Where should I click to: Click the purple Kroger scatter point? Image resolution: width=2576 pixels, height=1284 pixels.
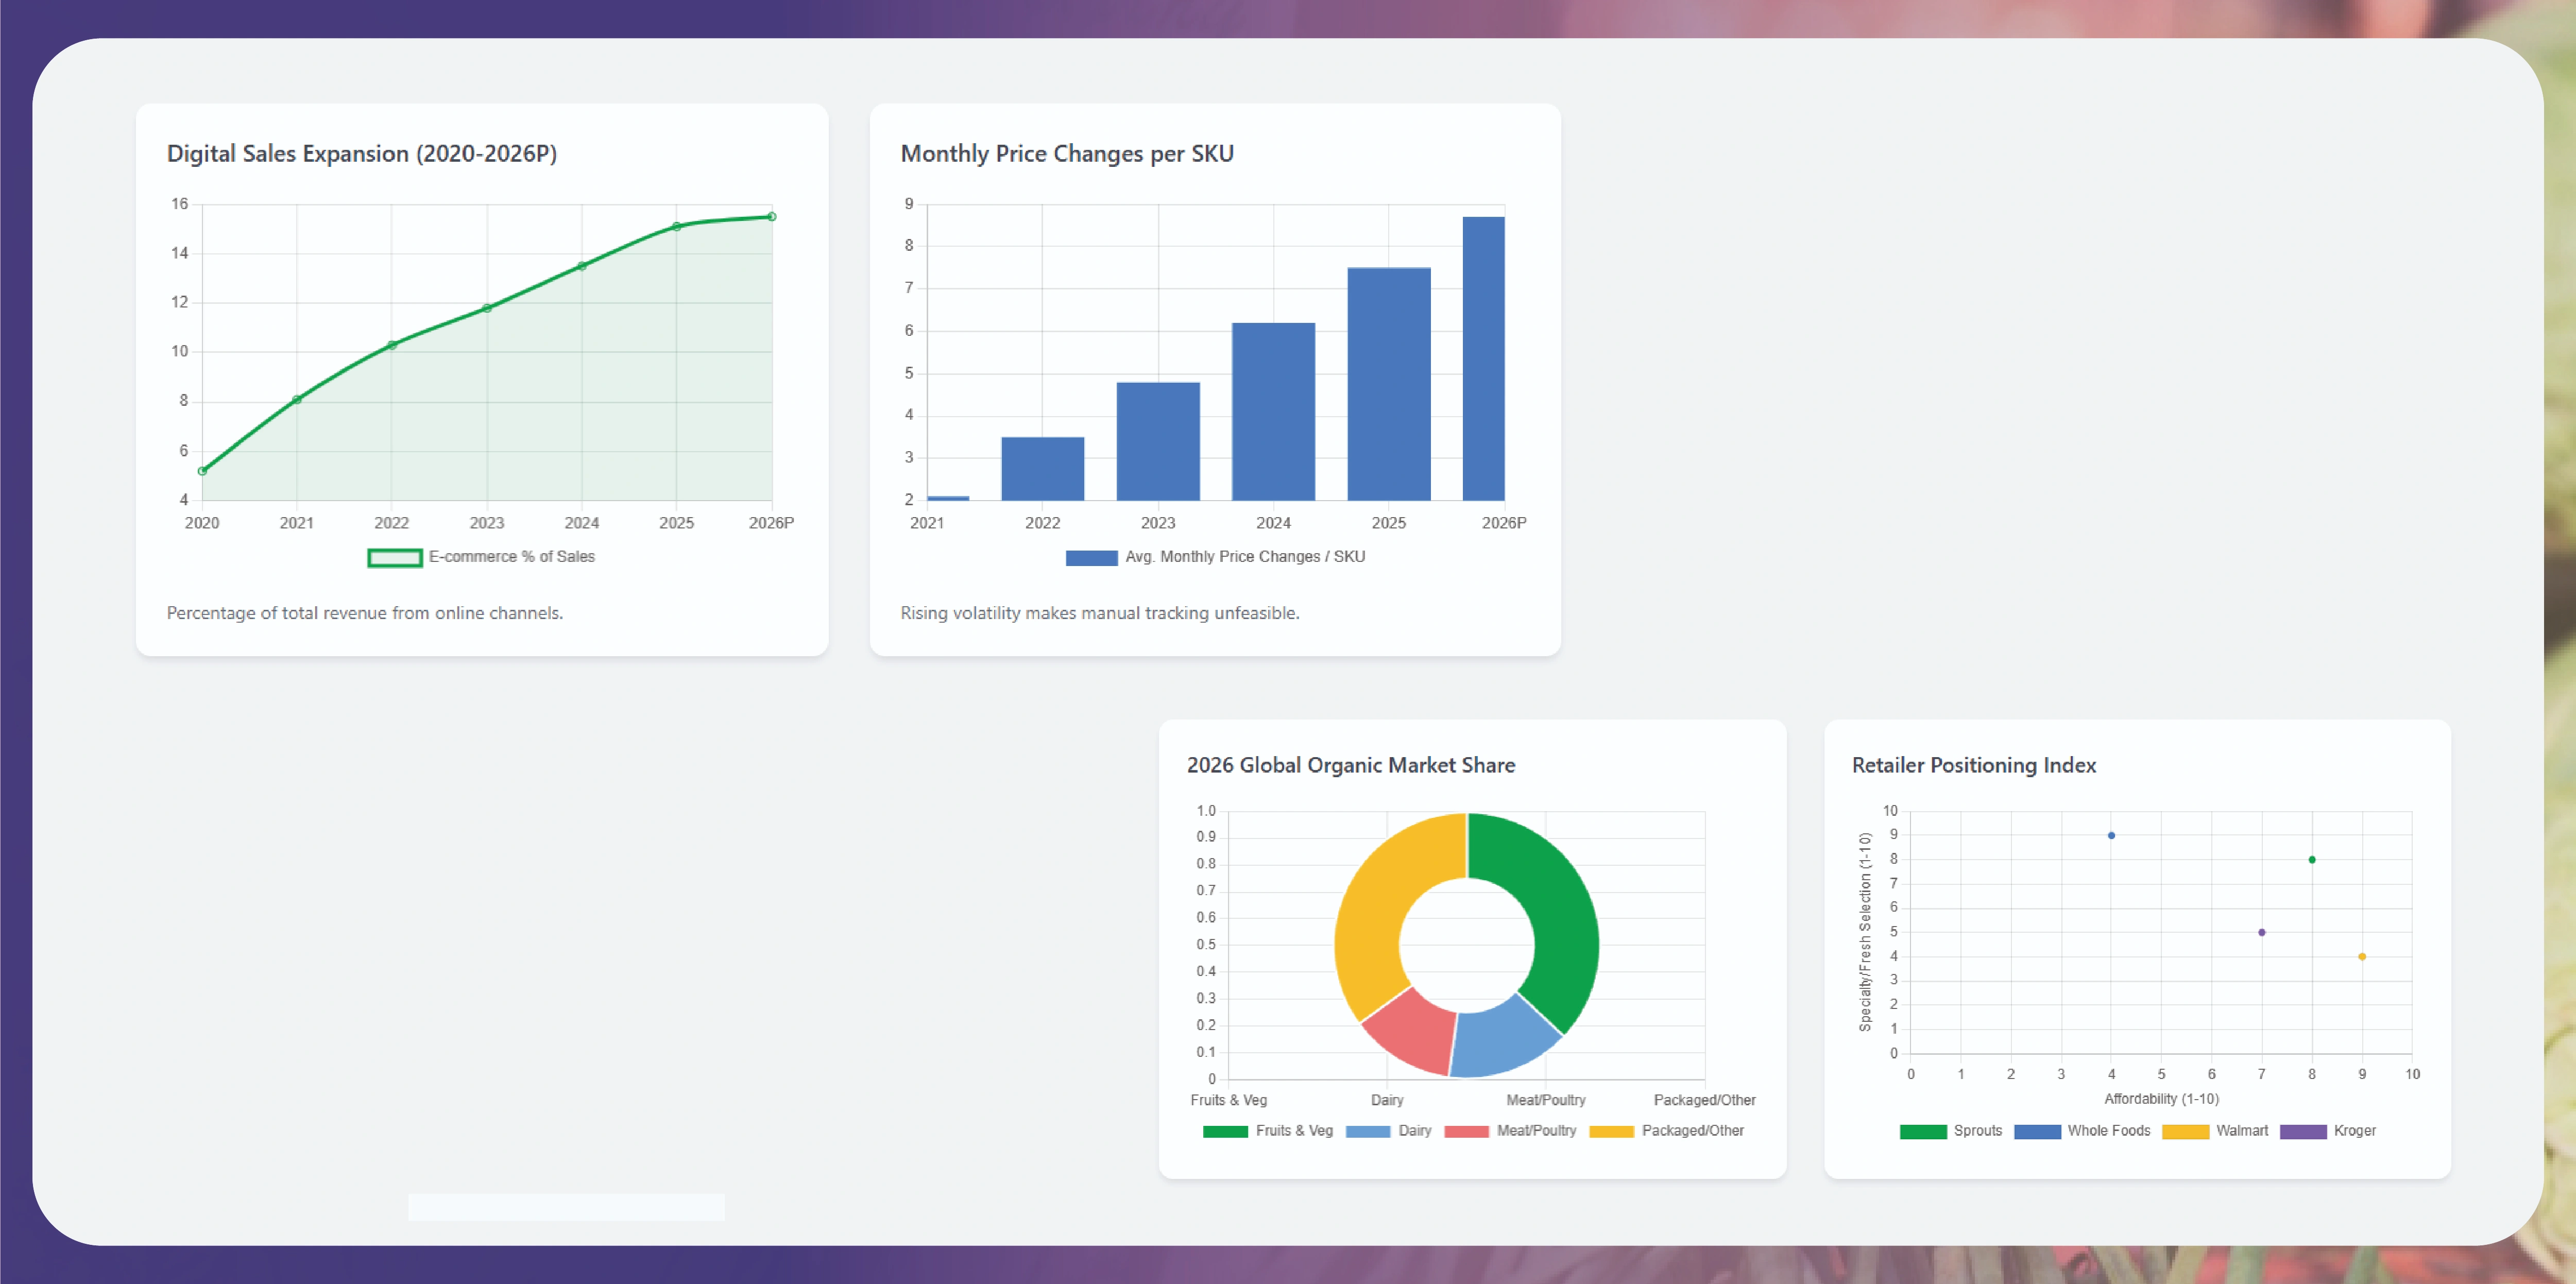(x=2261, y=932)
